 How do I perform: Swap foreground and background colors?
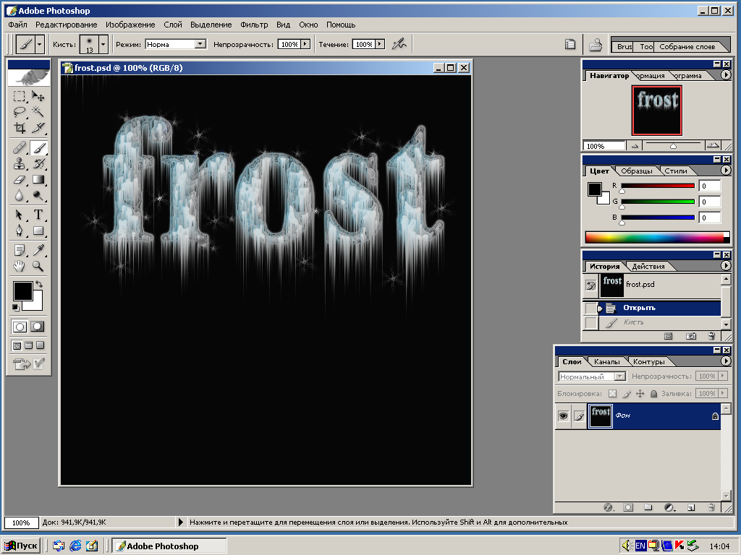[39, 284]
